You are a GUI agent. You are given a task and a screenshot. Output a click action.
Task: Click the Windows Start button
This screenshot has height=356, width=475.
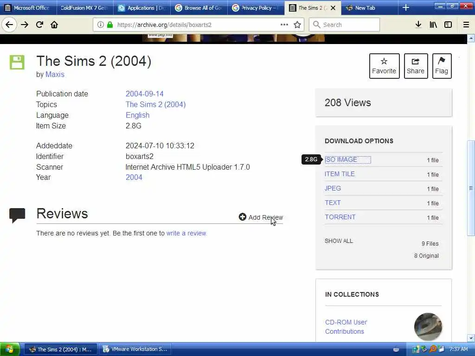pos(10,350)
